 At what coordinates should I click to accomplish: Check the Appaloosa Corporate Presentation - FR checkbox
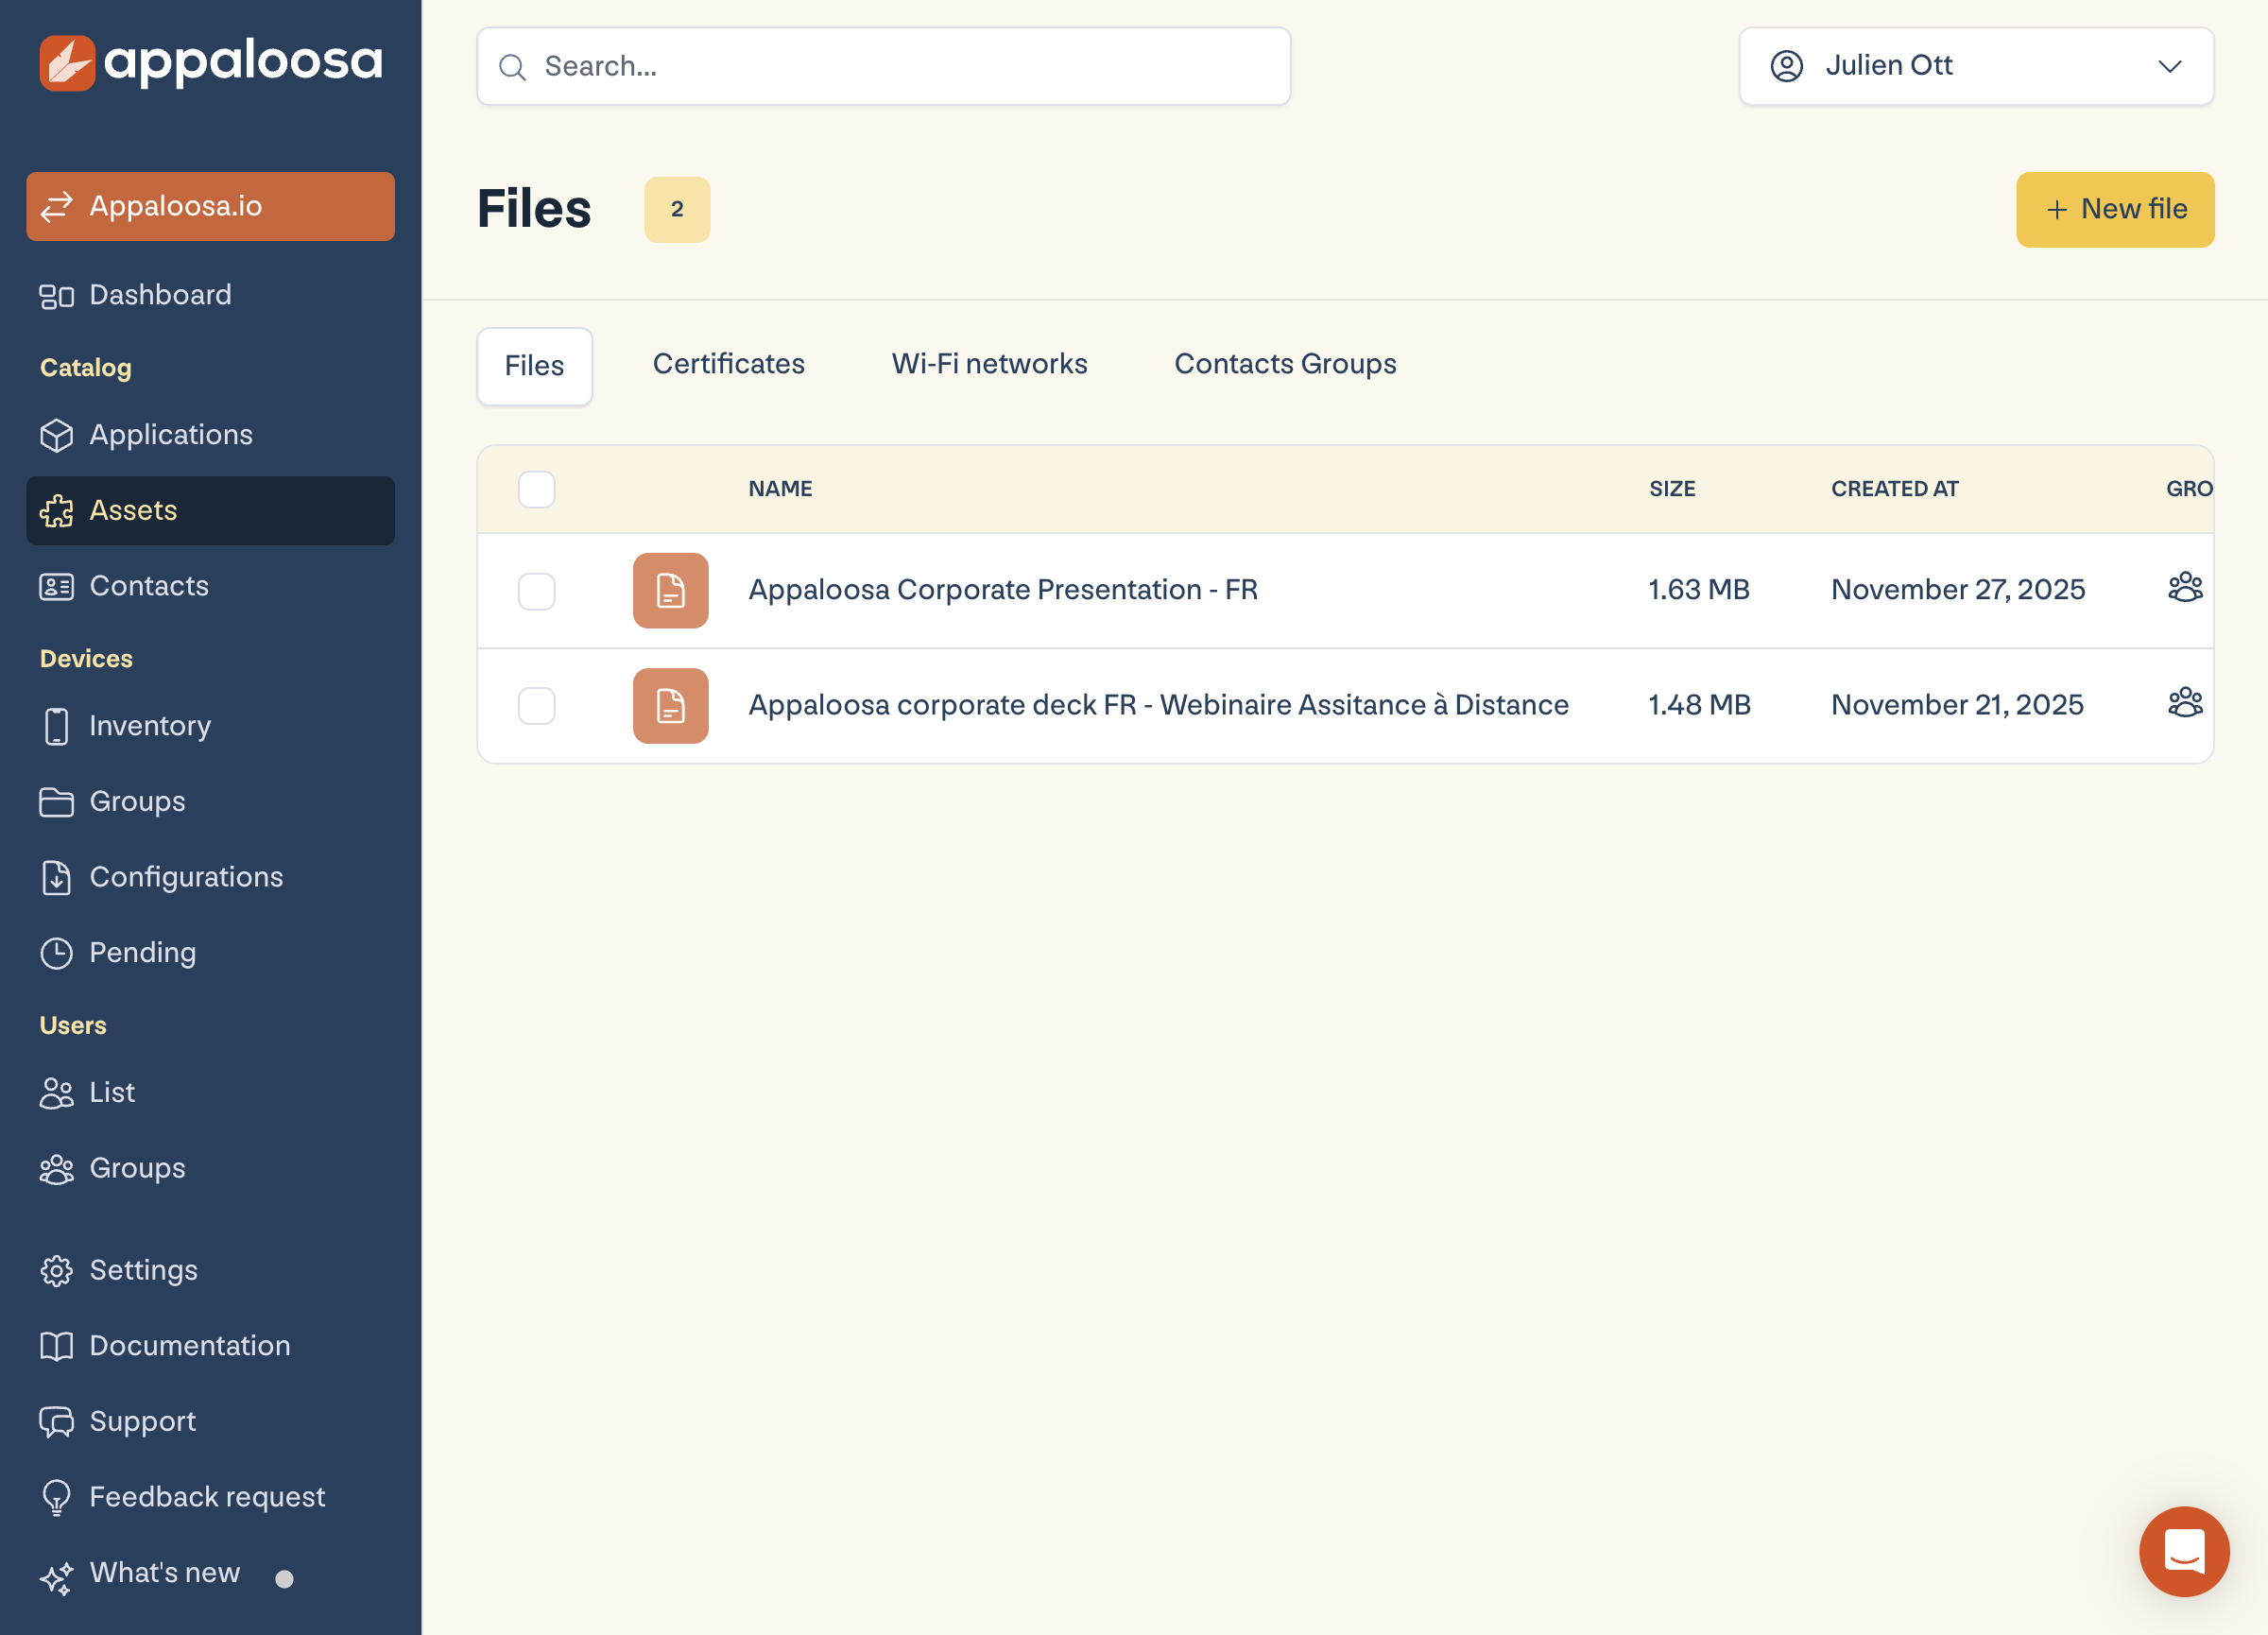(537, 592)
